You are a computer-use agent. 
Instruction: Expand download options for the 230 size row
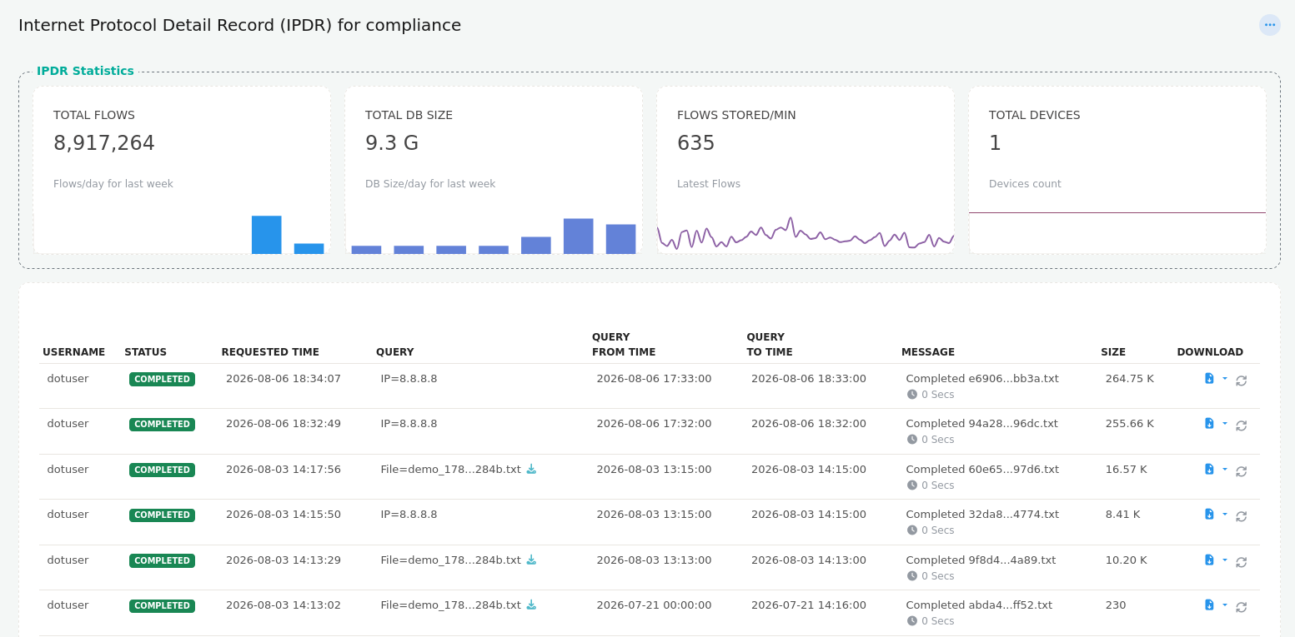click(x=1225, y=605)
